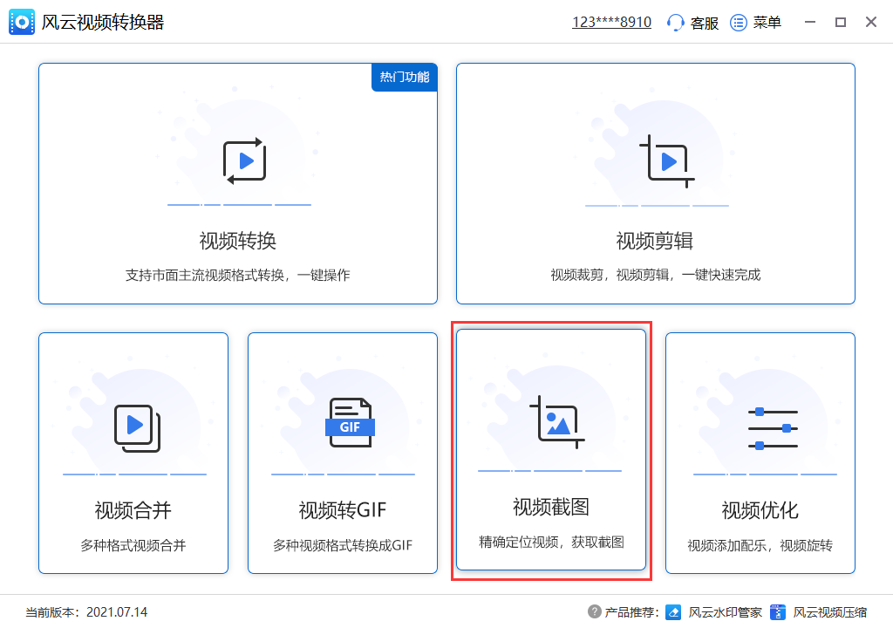Click description 视频裁剪，视频剪辑，一键快速完成
This screenshot has height=628, width=893.
(x=655, y=276)
